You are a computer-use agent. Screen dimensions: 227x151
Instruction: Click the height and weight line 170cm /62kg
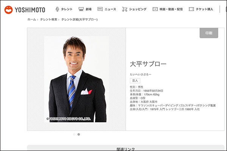tap(145, 94)
